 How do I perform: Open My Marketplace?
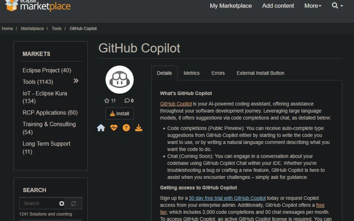click(231, 6)
